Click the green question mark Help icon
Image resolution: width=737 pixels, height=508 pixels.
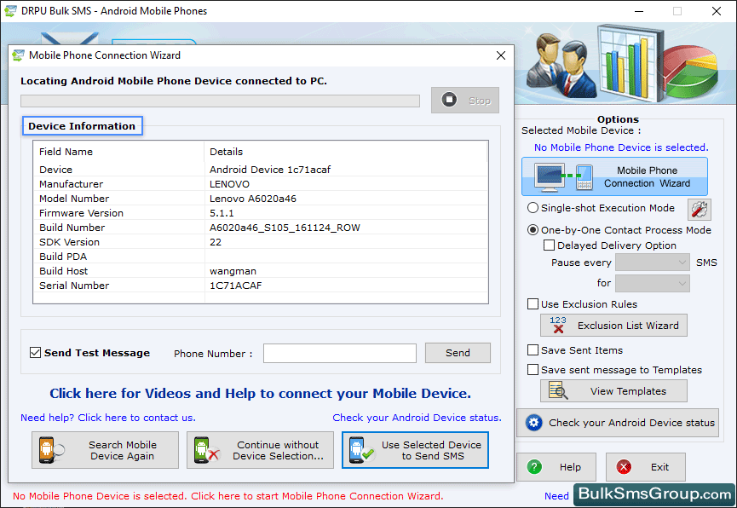pos(534,467)
